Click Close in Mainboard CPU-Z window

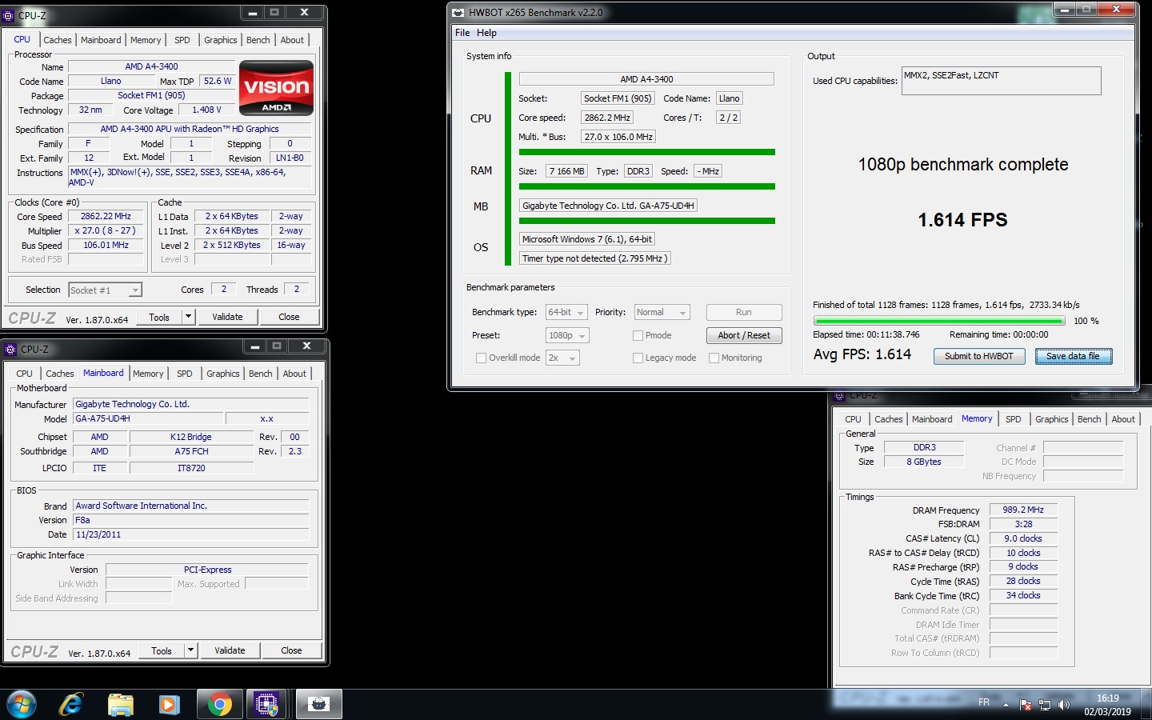[x=291, y=650]
